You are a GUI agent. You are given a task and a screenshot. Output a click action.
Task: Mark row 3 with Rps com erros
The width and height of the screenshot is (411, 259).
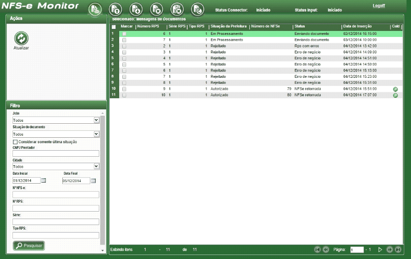click(x=124, y=46)
